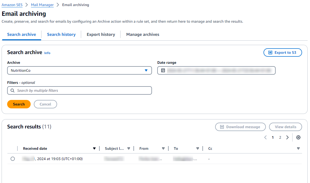This screenshot has width=310, height=183.
Task: Open the search results preferences gear
Action: click(x=298, y=137)
